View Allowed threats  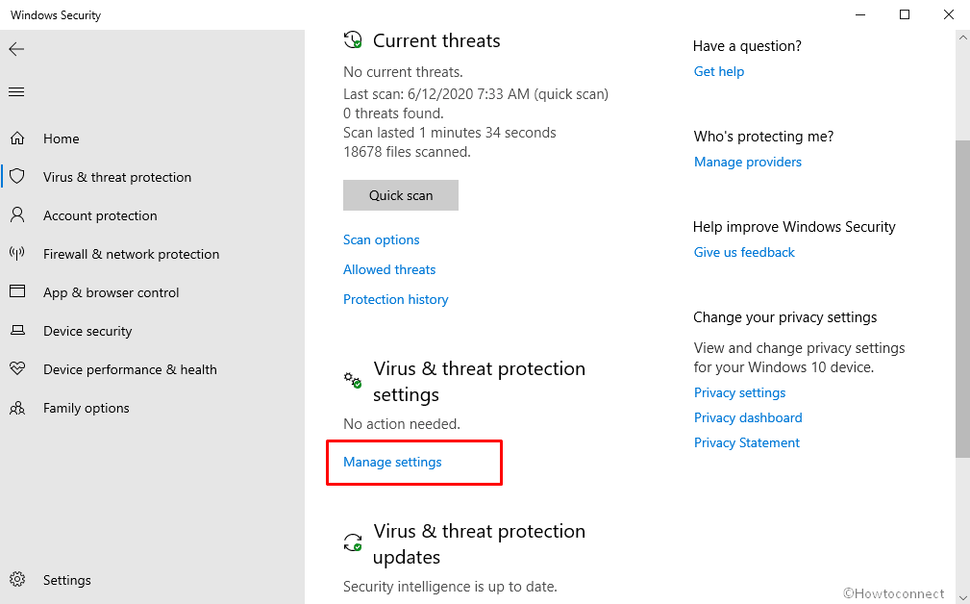pyautogui.click(x=389, y=269)
